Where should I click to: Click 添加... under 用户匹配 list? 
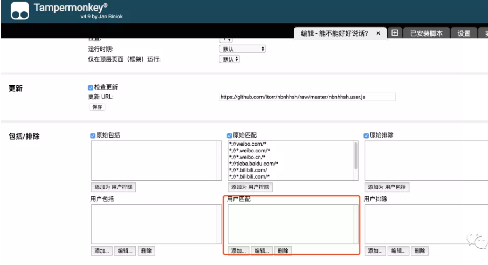[x=238, y=250]
